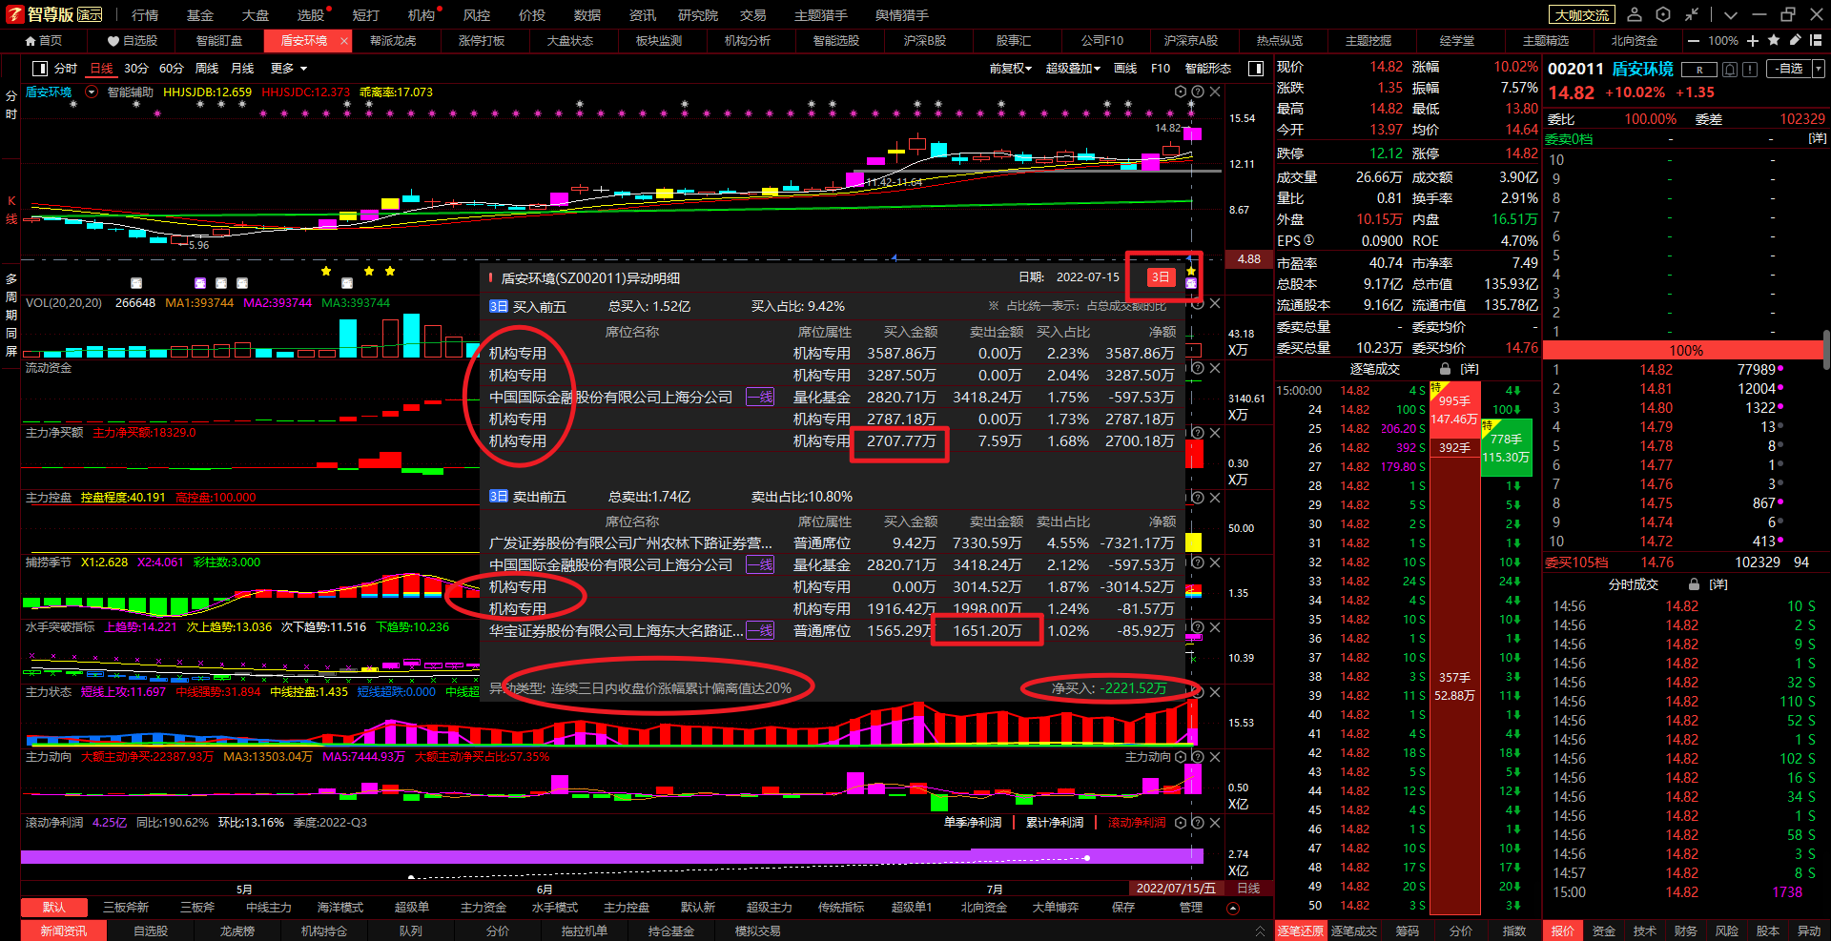Toggle the left panel layout icon beside 分时
1831x941 pixels.
[x=40, y=69]
